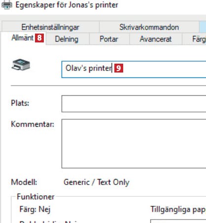Click the Funktioner group heading
The image size is (206, 223).
(35, 197)
